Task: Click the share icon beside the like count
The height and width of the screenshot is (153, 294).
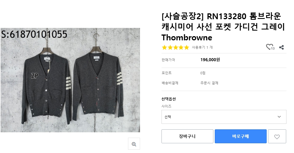Action: coord(281,47)
